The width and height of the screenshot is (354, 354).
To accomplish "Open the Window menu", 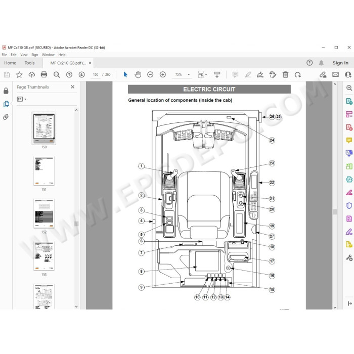I will [48, 55].
